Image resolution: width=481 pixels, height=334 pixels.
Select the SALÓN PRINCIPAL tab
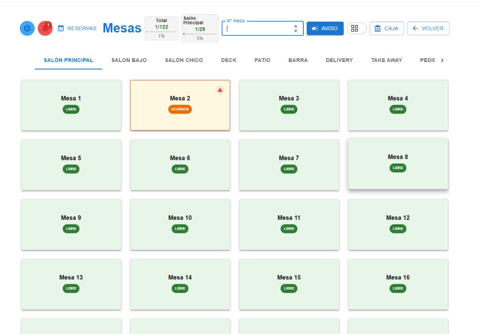click(x=69, y=60)
